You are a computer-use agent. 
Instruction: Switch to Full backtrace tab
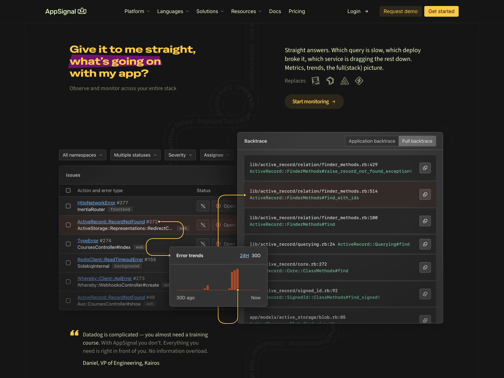pos(417,141)
